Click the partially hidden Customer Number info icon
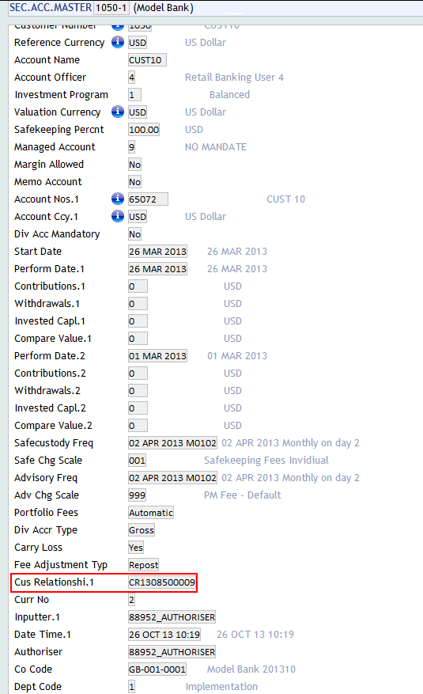This screenshot has width=423, height=694. click(x=118, y=27)
